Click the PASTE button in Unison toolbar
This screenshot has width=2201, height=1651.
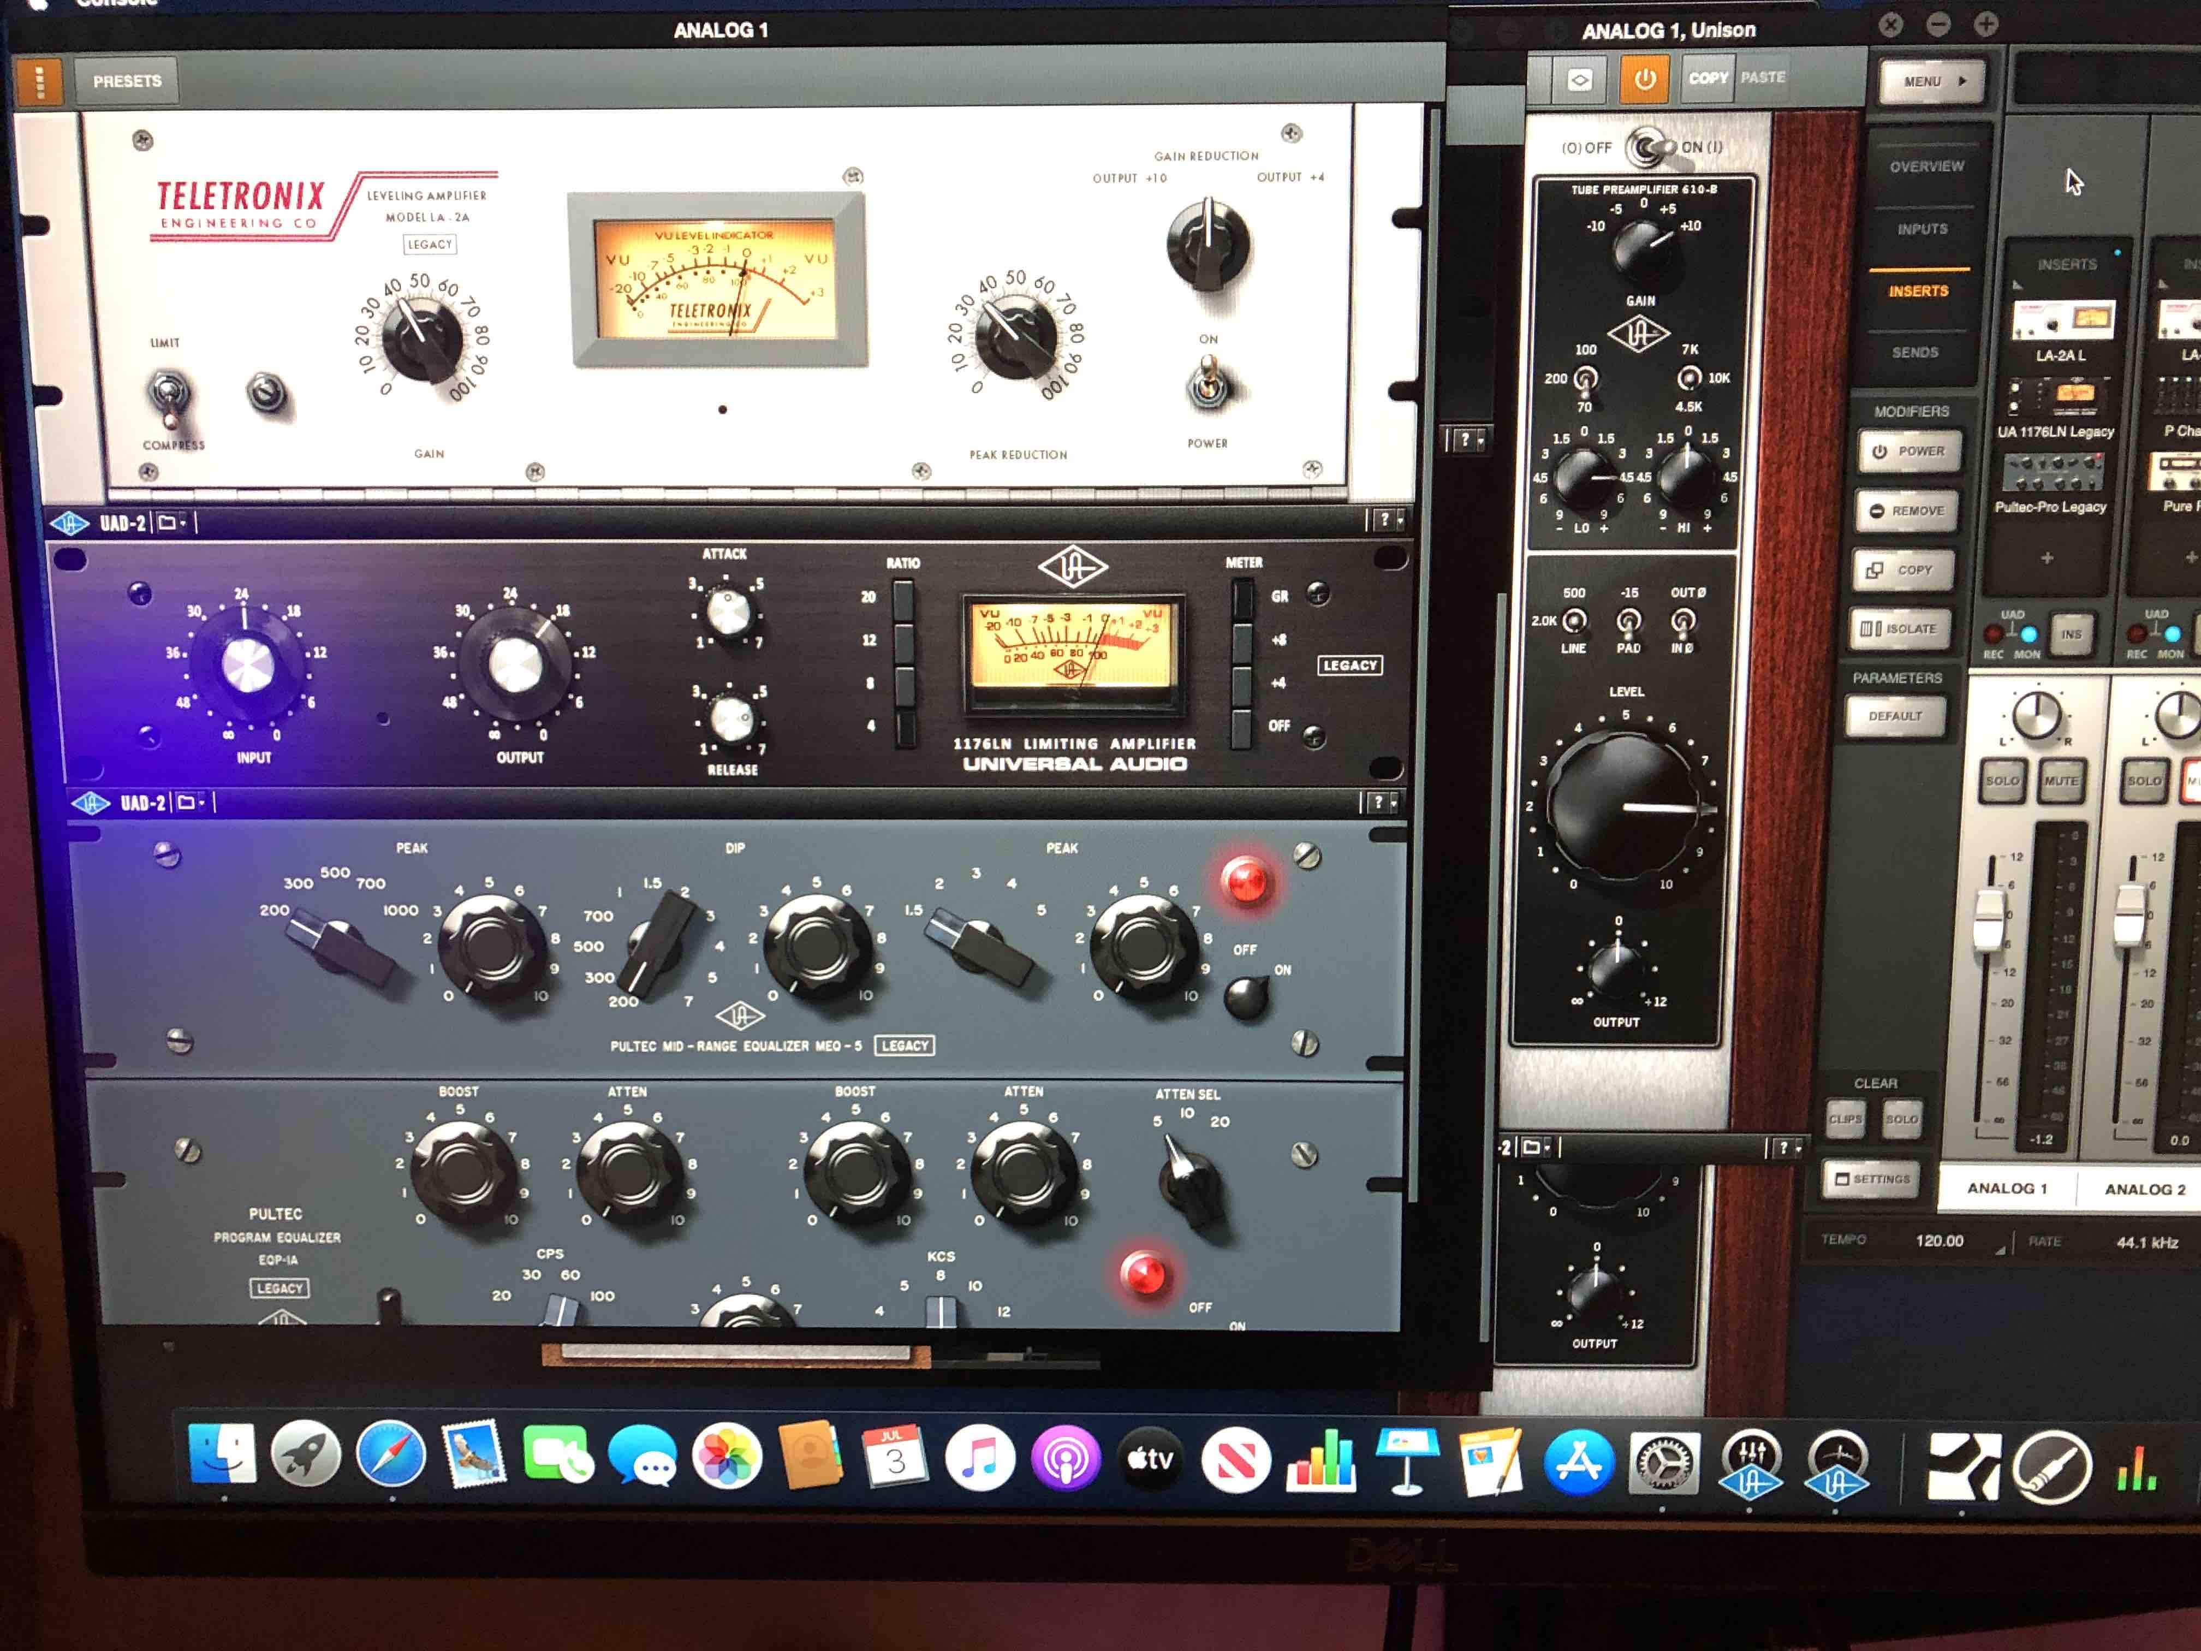pyautogui.click(x=1762, y=78)
